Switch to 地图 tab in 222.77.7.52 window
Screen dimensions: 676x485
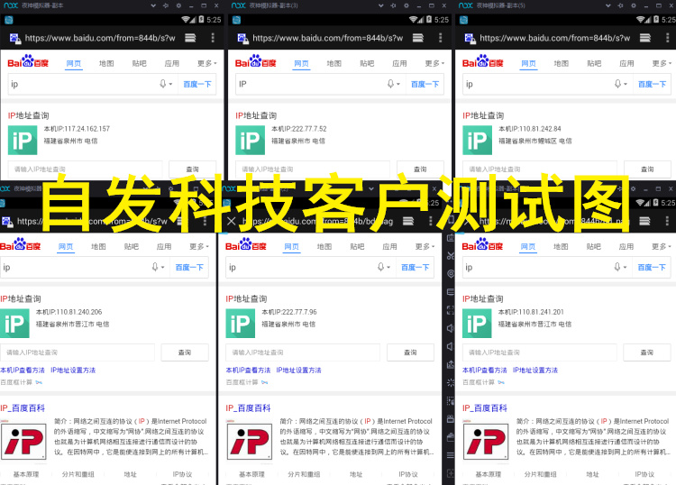click(x=334, y=63)
